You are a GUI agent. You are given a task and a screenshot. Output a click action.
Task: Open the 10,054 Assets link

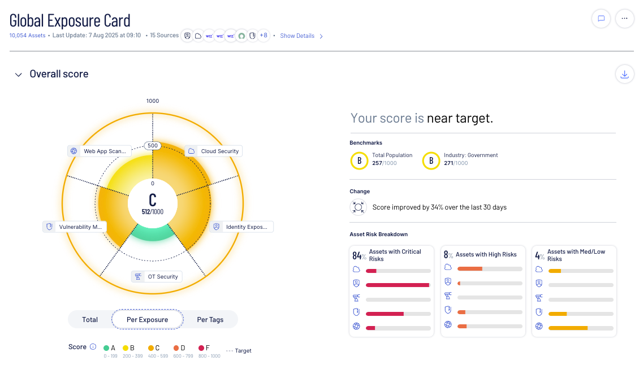click(x=27, y=36)
